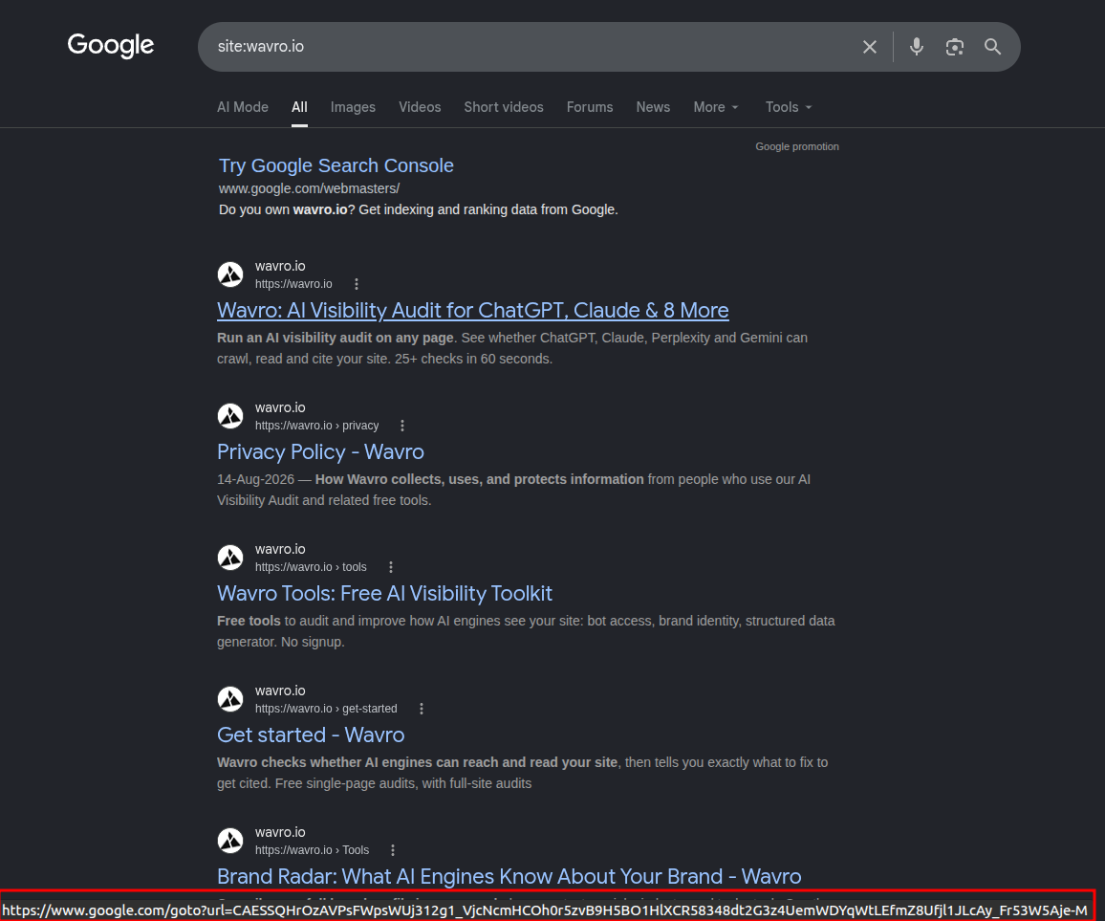
Task: Open Privacy Policy - Wavro link
Action: 320,452
